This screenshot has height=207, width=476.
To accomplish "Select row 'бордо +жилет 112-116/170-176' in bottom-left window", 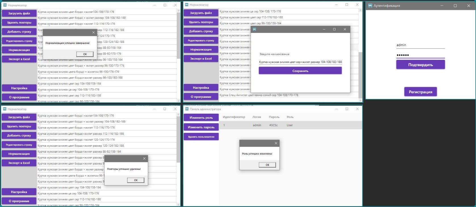I will (107, 128).
